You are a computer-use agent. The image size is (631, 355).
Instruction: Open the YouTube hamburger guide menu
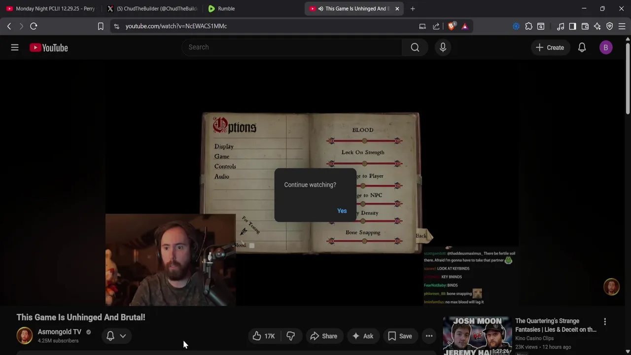click(x=15, y=47)
